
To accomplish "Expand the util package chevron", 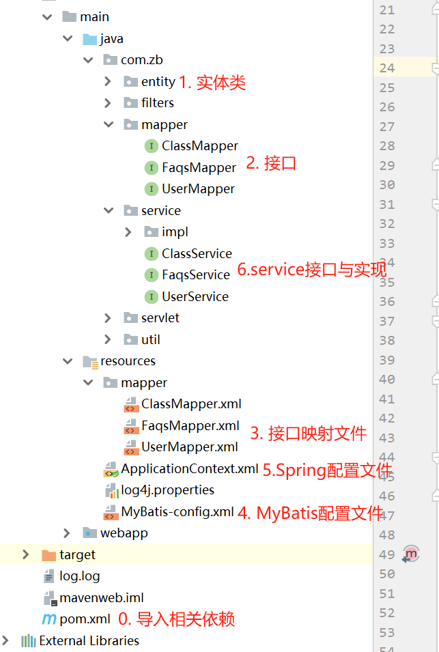I will point(108,340).
